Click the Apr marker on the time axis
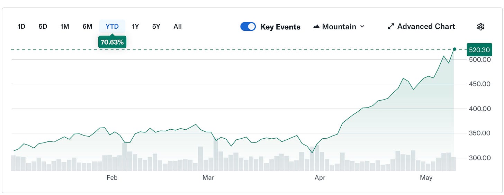 coord(320,178)
